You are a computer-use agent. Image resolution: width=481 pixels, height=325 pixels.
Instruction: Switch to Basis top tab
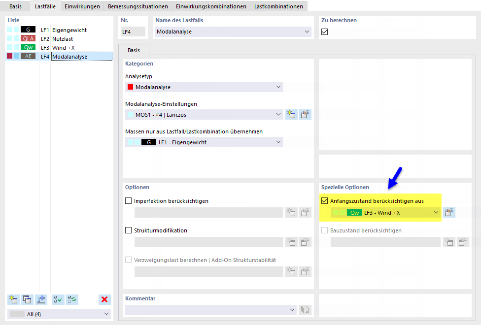click(15, 6)
